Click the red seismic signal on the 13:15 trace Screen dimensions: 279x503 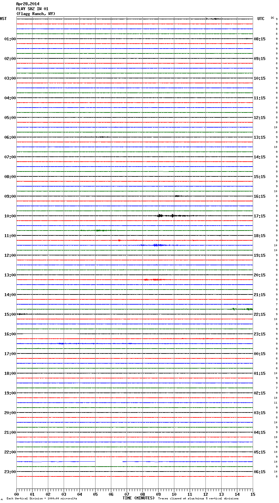coord(155,280)
